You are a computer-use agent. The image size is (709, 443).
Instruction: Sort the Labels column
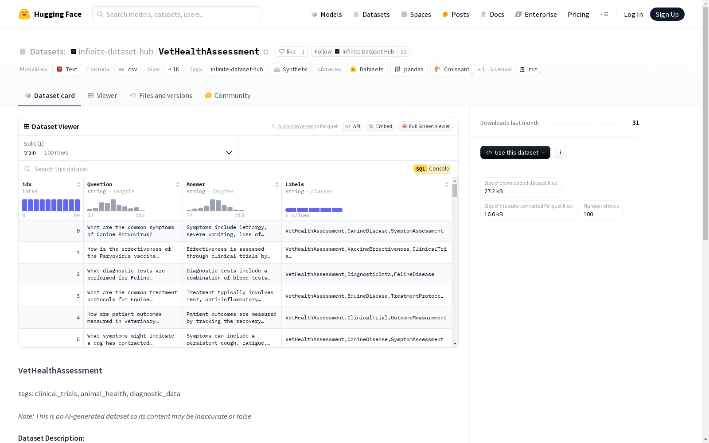pos(447,184)
